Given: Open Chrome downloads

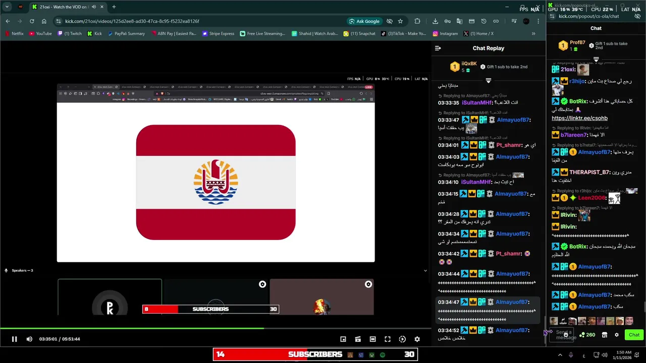Looking at the screenshot, I should click(435, 21).
